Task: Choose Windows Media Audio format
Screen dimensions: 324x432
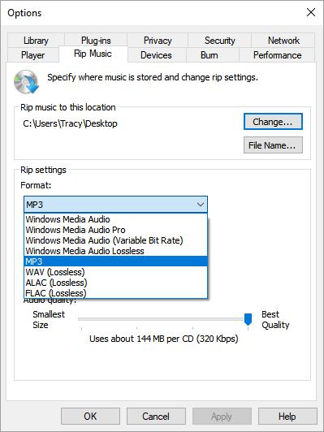Action: [x=115, y=219]
